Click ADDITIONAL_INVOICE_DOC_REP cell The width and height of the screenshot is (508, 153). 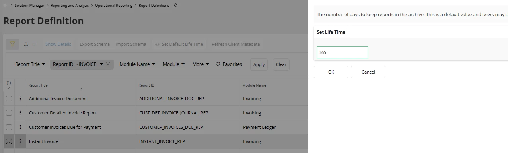click(188, 99)
